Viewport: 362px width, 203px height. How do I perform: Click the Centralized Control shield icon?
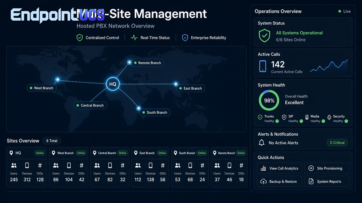point(80,37)
